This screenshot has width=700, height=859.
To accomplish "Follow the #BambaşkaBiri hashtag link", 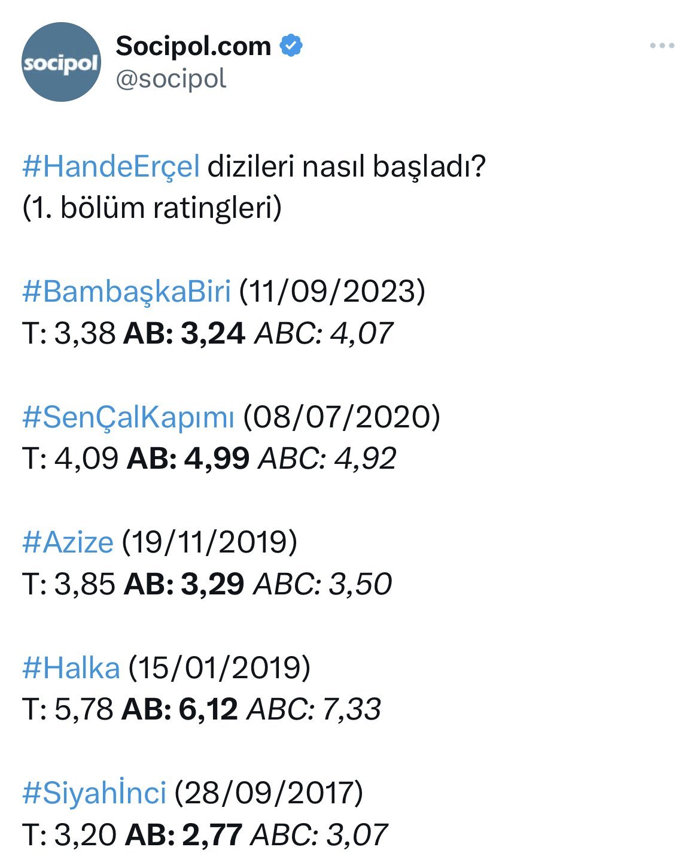I will tap(126, 292).
